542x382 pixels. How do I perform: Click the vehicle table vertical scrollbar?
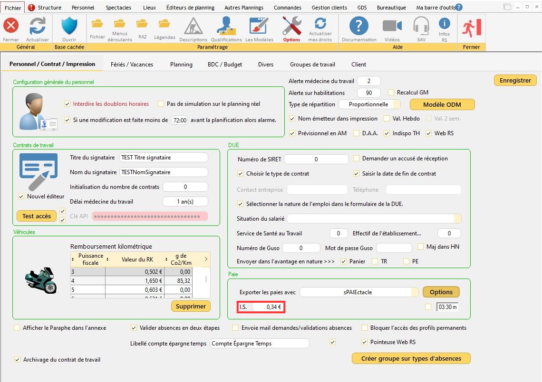[206, 279]
